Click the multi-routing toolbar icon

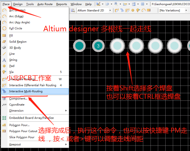[122, 10]
